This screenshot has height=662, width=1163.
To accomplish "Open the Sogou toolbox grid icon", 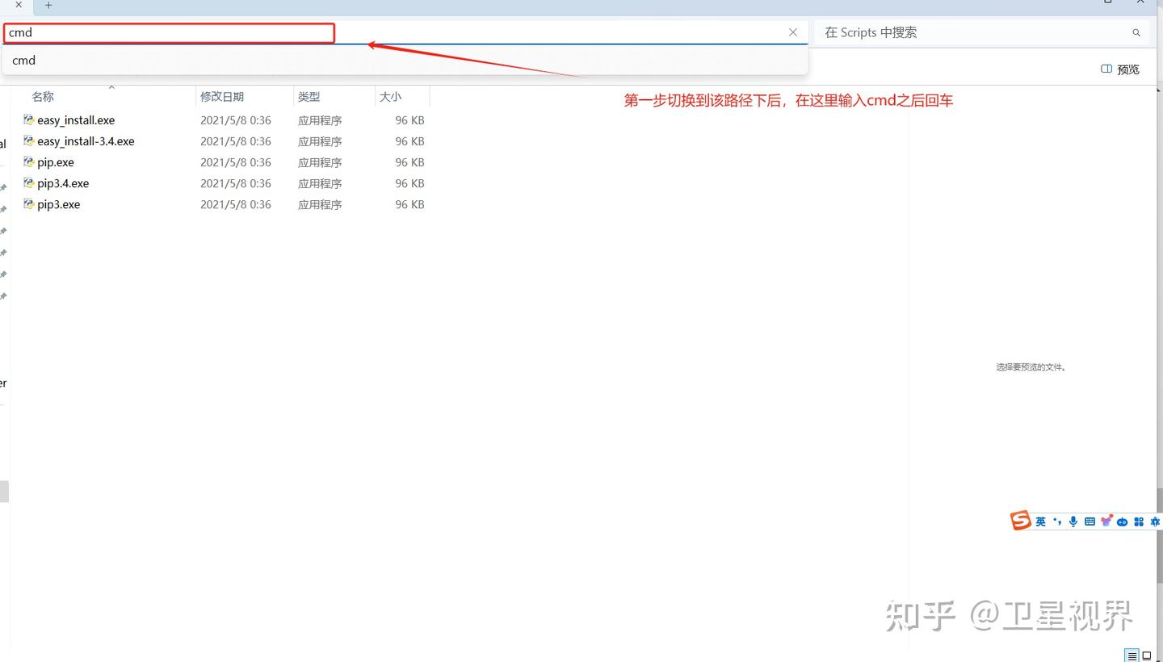I will 1139,521.
